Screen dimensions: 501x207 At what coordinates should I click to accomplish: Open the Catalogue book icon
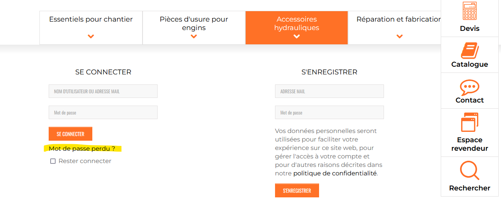pyautogui.click(x=469, y=50)
